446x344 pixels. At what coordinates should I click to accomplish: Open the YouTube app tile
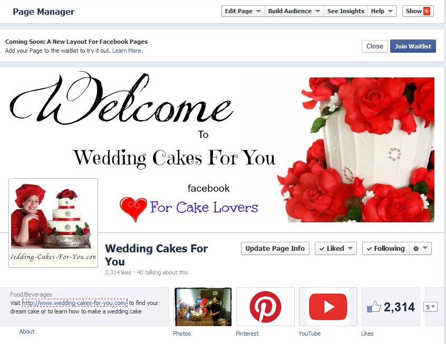[x=328, y=307]
